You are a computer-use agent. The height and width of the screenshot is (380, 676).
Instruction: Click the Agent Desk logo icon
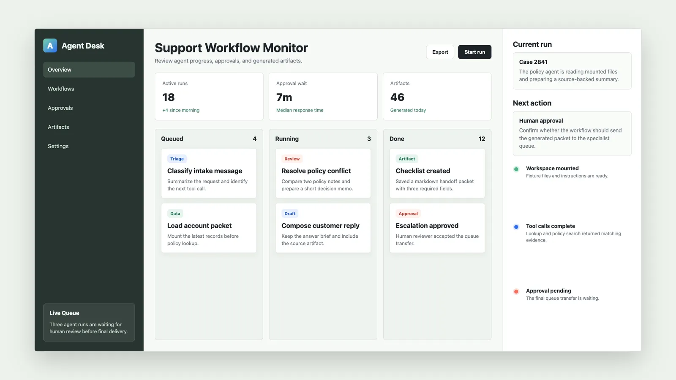coord(50,46)
